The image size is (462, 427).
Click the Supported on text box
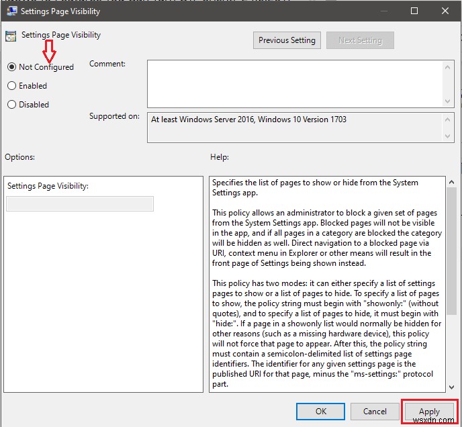(x=295, y=128)
